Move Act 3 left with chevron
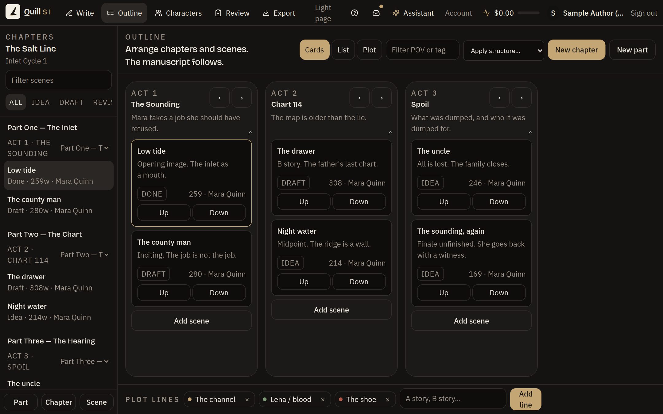This screenshot has width=663, height=414. [x=499, y=98]
